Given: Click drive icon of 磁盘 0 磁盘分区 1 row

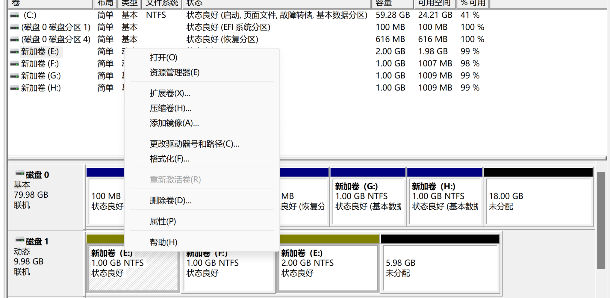Looking at the screenshot, I should tap(14, 28).
